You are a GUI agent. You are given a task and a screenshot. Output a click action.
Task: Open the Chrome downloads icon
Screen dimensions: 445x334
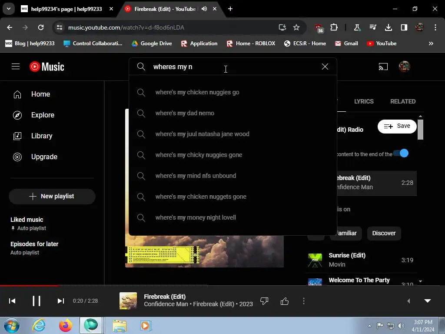pos(388,27)
